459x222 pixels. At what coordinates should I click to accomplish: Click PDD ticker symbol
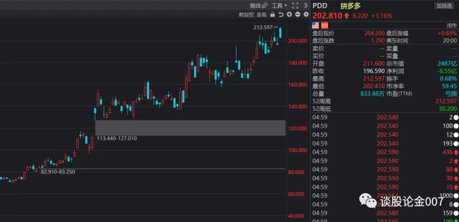(x=320, y=6)
